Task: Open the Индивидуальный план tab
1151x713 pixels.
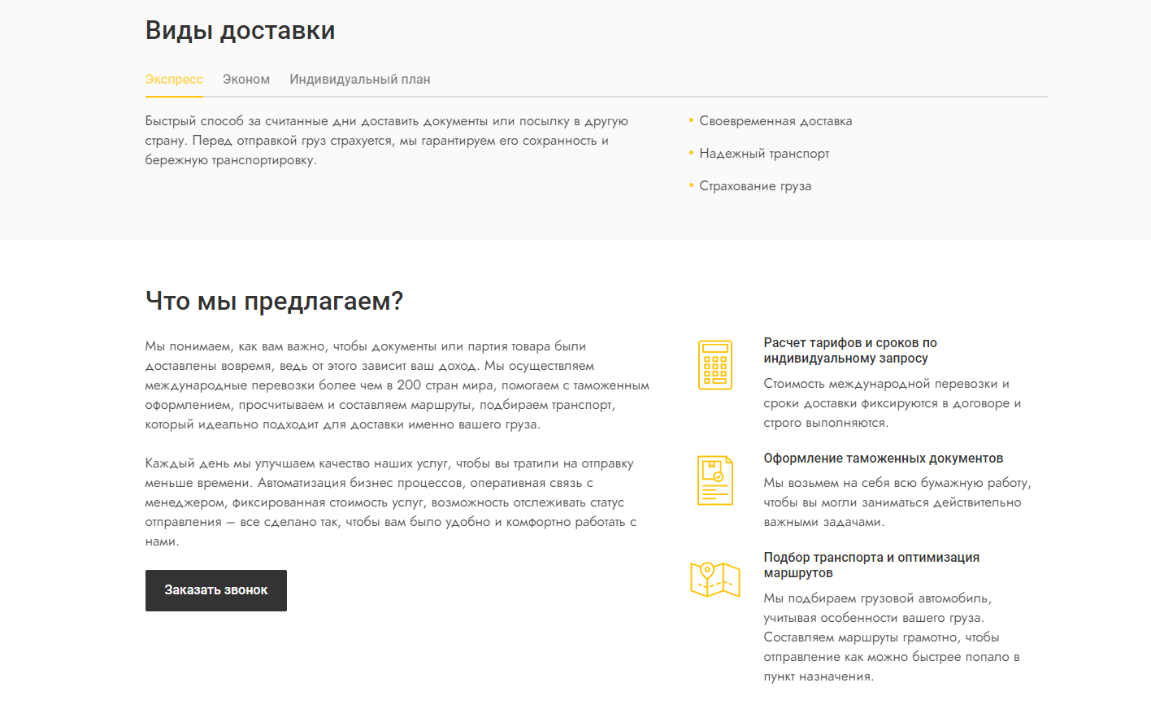Action: [x=360, y=80]
